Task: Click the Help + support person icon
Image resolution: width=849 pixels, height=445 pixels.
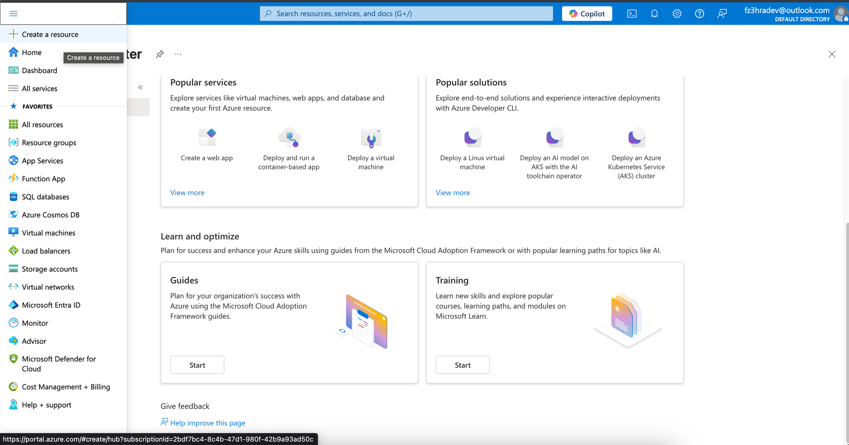Action: (x=14, y=405)
